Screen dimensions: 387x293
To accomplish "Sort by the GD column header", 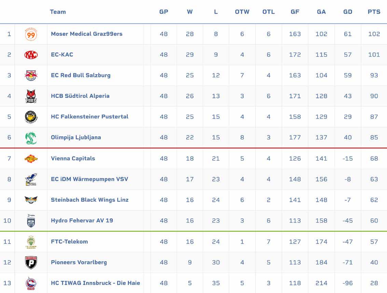I will pos(348,12).
